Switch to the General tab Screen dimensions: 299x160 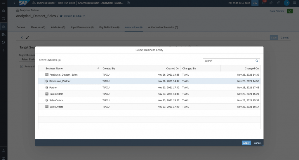[x=21, y=27]
